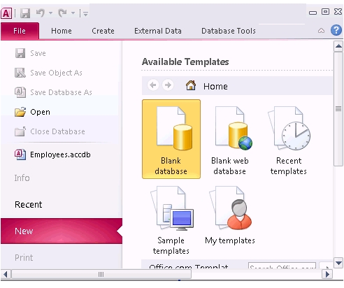The width and height of the screenshot is (344, 288).
Task: Click the templates forward arrow button
Action: (168, 85)
